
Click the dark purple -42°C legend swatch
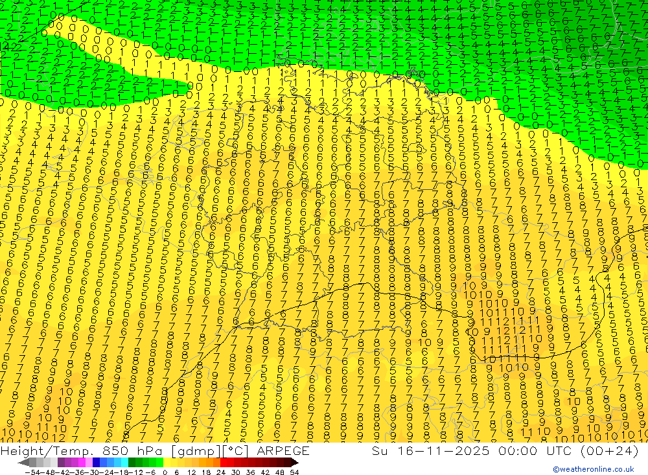[61, 462]
